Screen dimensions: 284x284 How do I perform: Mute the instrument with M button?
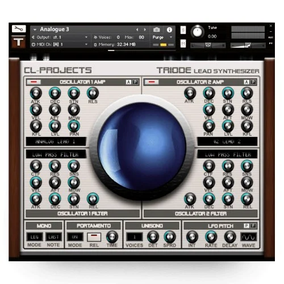pyautogui.click(x=183, y=44)
